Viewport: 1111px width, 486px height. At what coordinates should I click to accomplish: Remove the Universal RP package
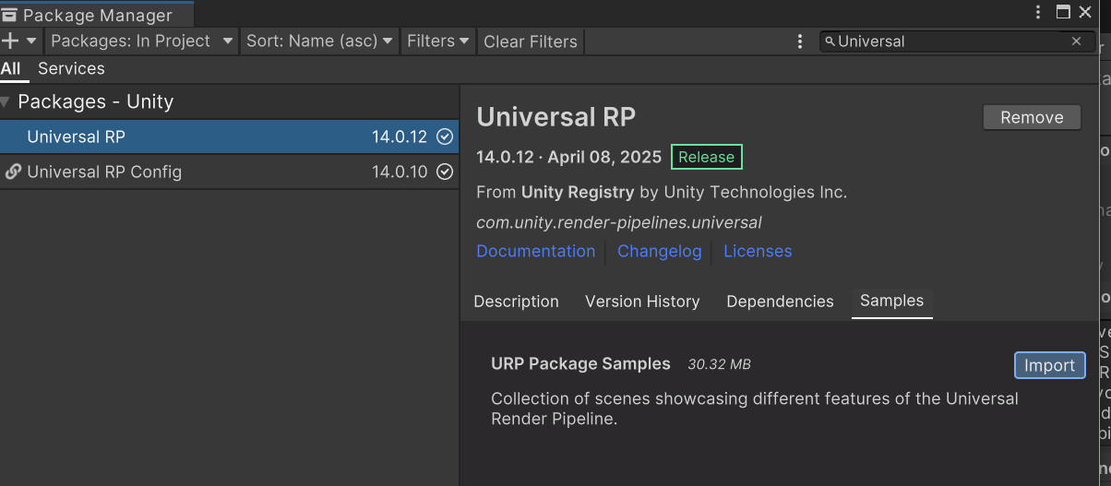(x=1032, y=117)
